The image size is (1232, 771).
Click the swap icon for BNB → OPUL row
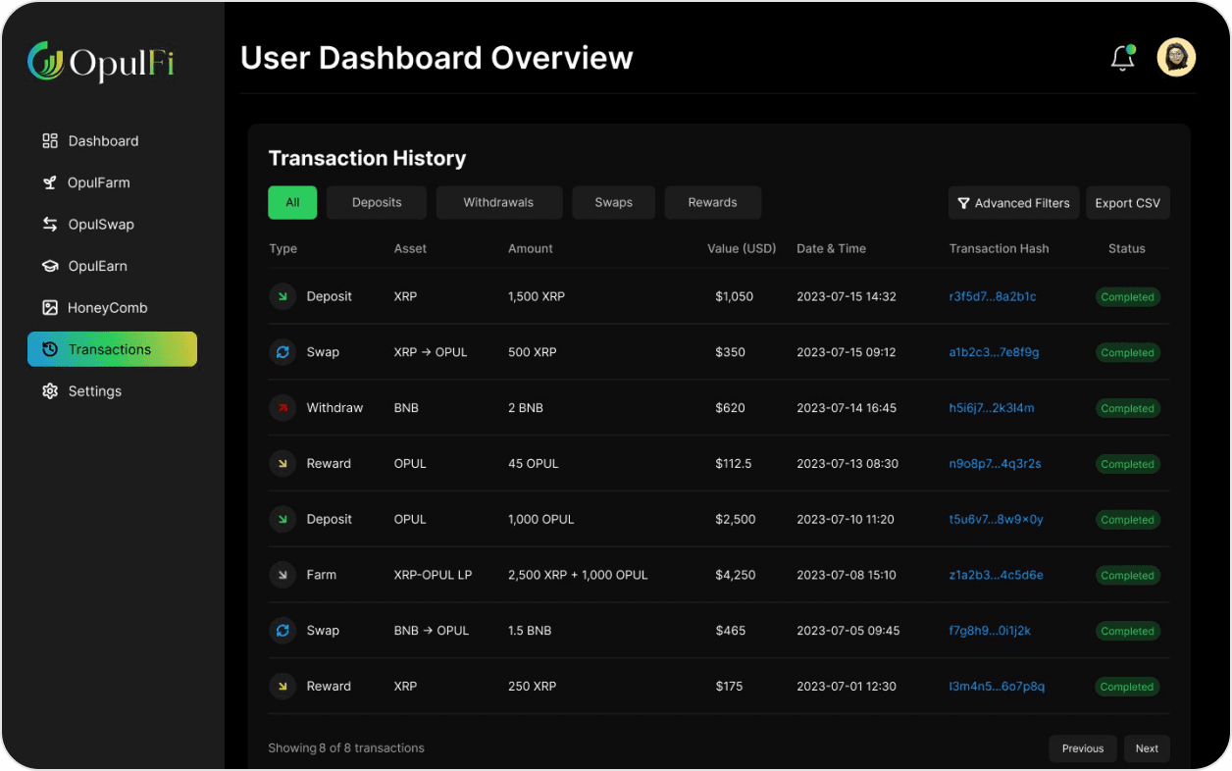pos(282,631)
